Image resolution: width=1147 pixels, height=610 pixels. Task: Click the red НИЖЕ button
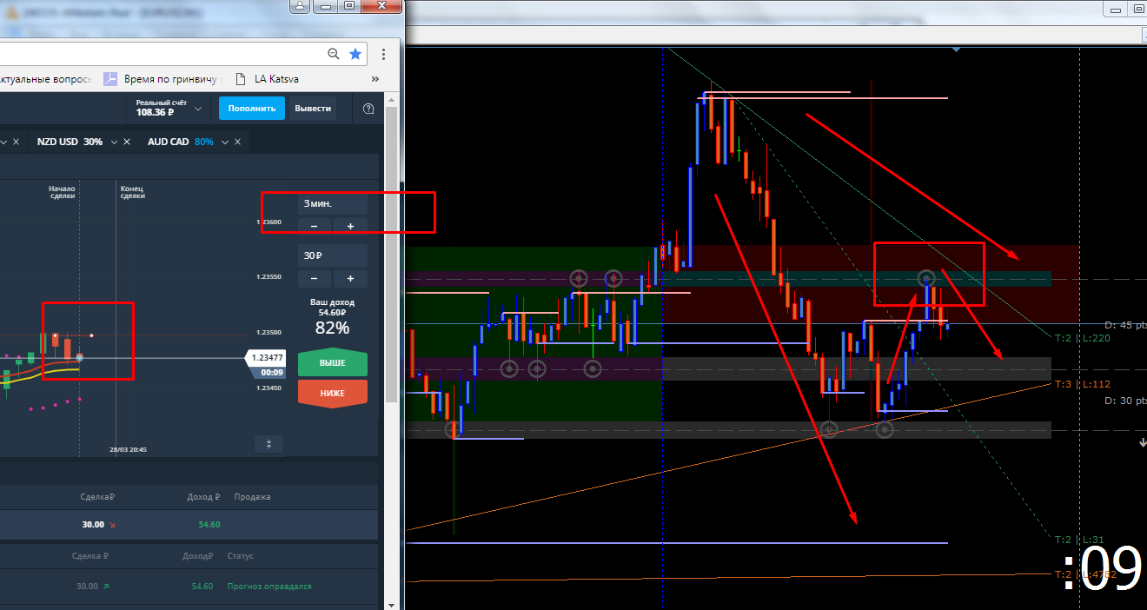pos(332,393)
